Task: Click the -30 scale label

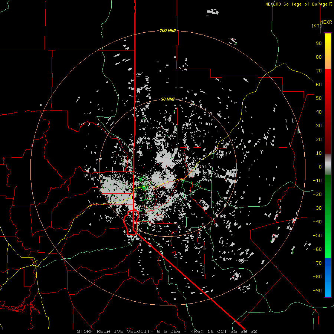Action: click(x=317, y=208)
